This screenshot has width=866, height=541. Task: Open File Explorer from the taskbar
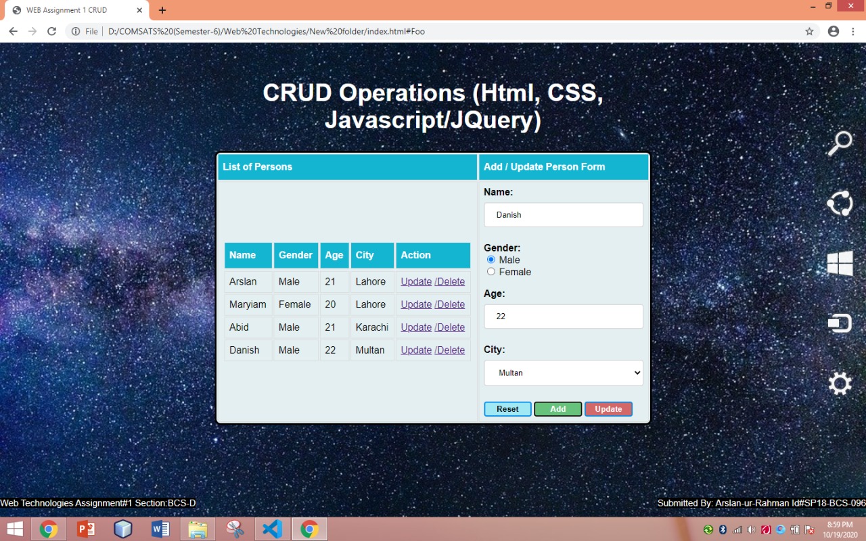198,529
